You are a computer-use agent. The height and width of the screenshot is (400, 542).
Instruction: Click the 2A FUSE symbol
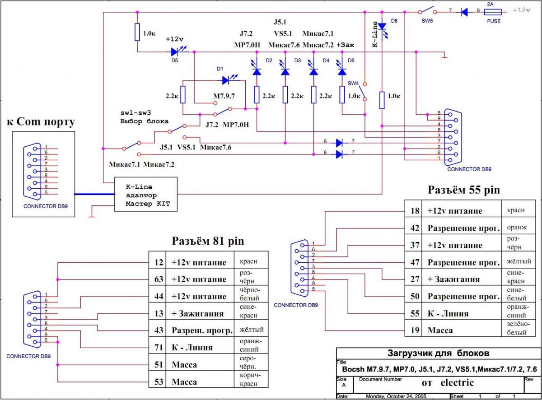click(x=492, y=13)
